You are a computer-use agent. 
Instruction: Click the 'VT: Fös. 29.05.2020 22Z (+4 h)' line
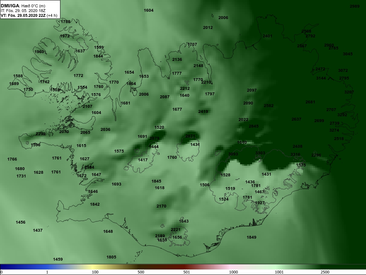(x=29, y=16)
